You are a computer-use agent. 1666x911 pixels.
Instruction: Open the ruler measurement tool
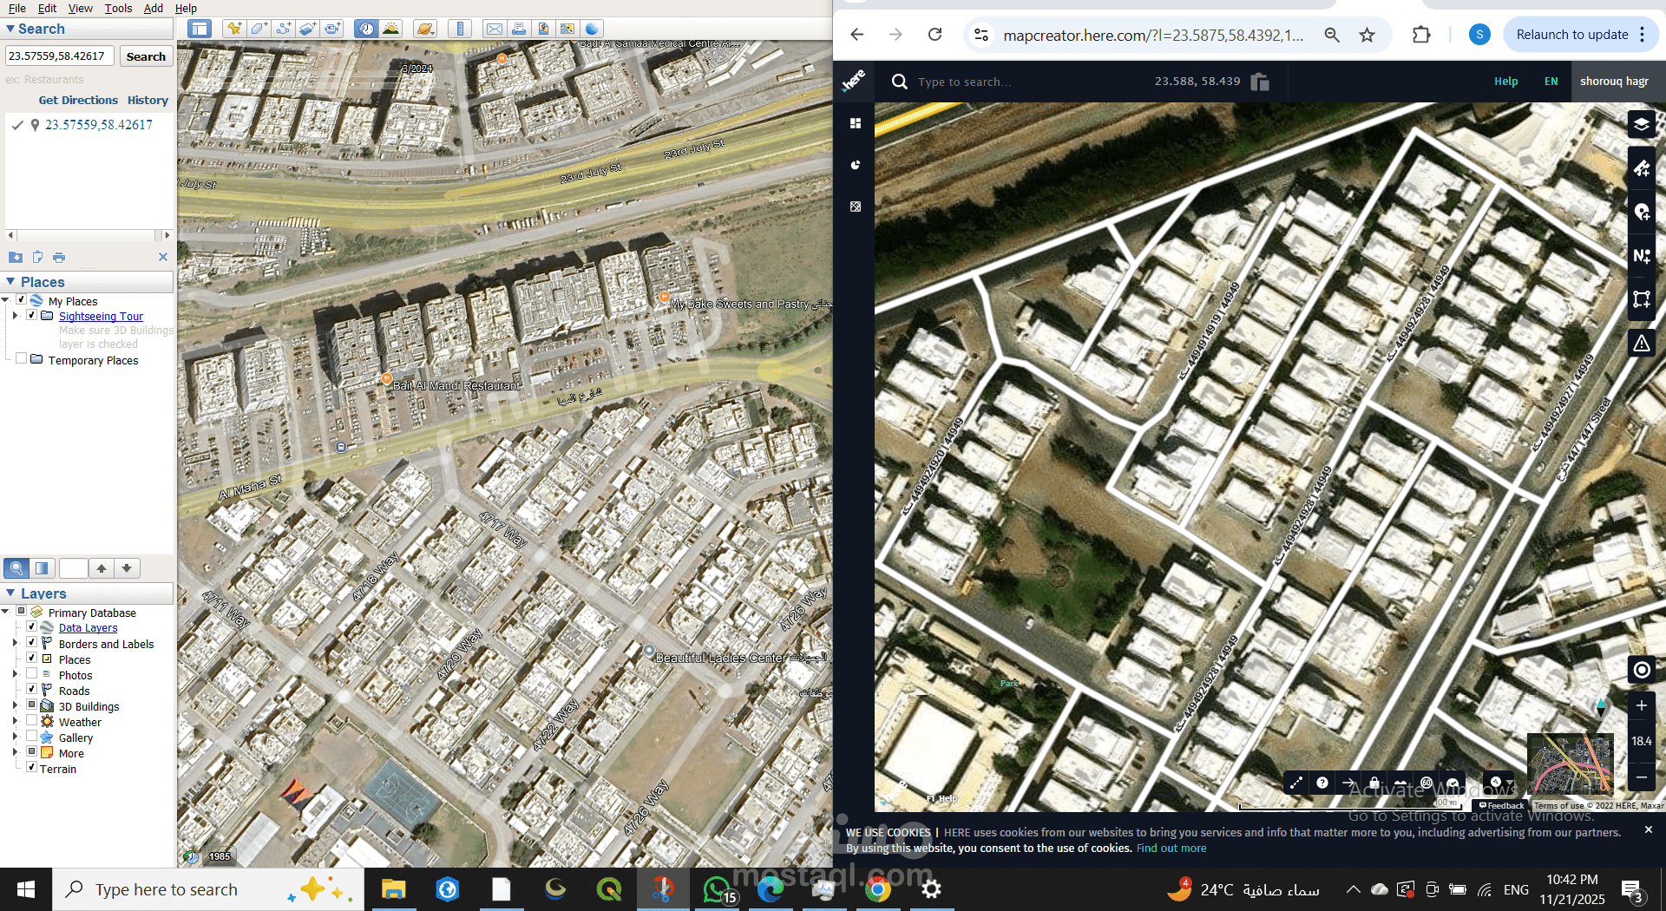460,29
